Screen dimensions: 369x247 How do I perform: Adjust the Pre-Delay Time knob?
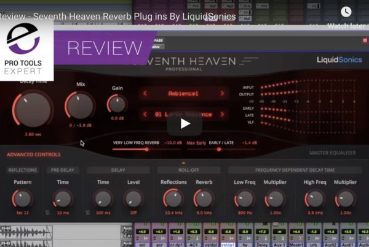63,199
